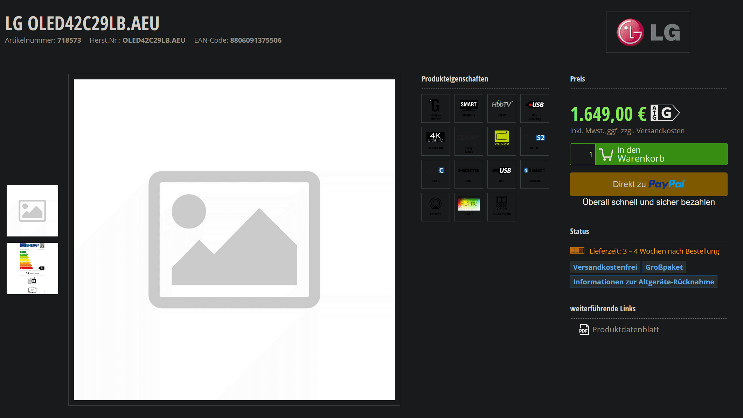743x418 pixels.
Task: Open the 'ggf. zzgl. Versandkosten' link
Action: pyautogui.click(x=646, y=131)
